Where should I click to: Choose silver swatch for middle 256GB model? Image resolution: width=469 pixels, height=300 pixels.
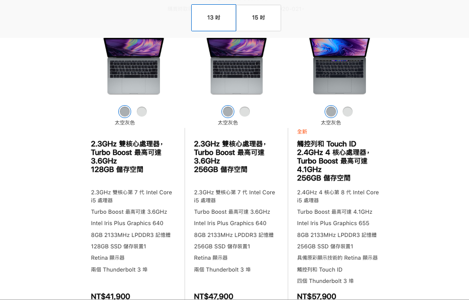click(x=245, y=112)
